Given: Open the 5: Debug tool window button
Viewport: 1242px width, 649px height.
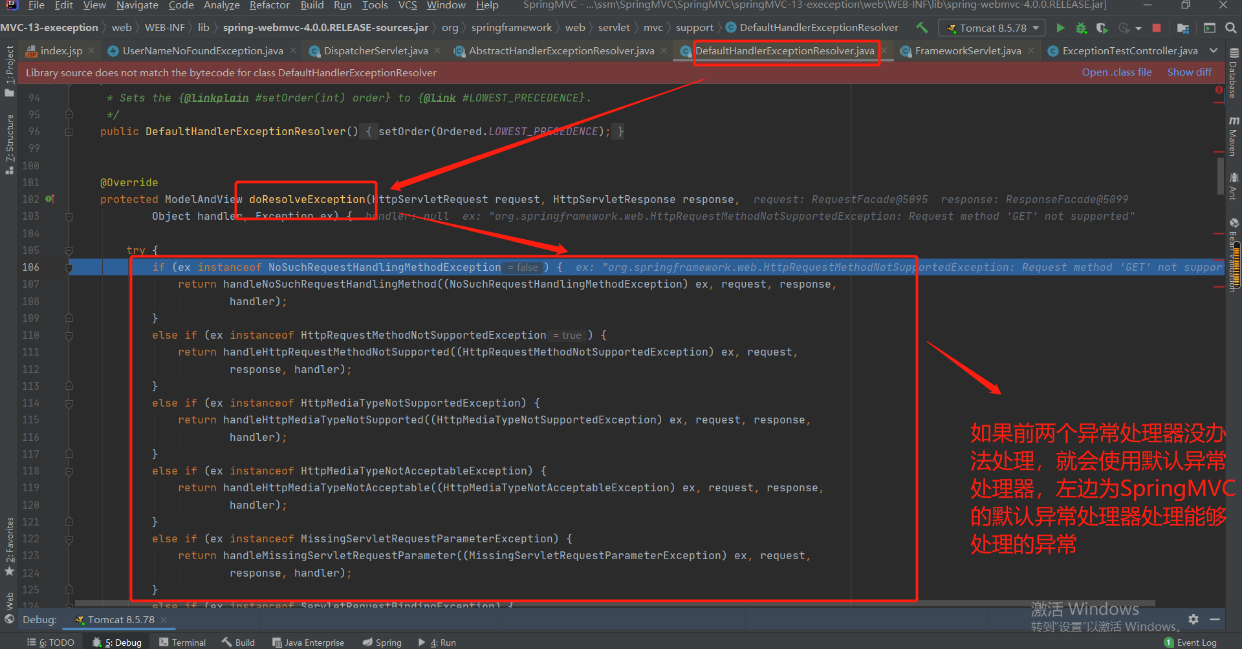Looking at the screenshot, I should click(x=117, y=642).
